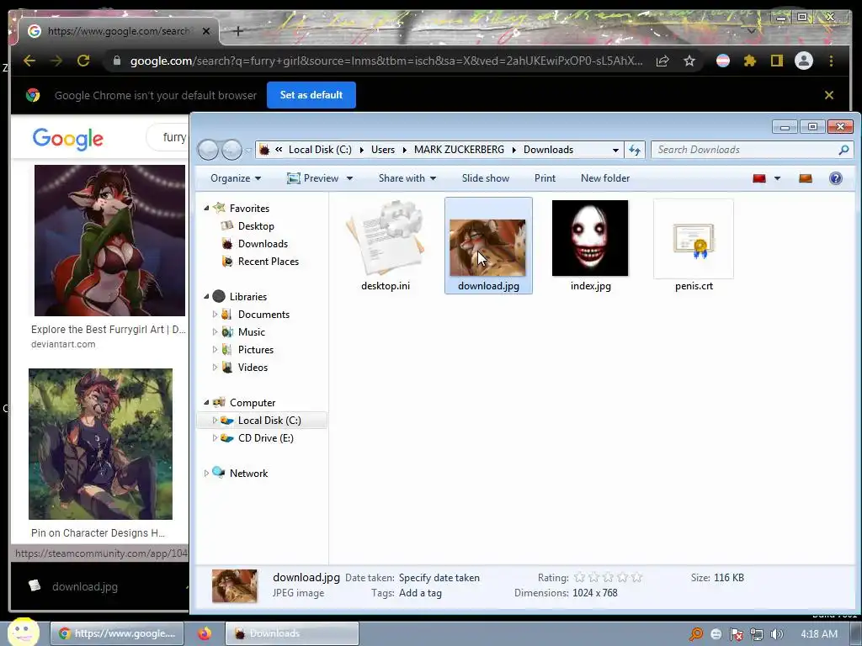Click the 4:18 AM clock
The height and width of the screenshot is (646, 862).
point(818,634)
